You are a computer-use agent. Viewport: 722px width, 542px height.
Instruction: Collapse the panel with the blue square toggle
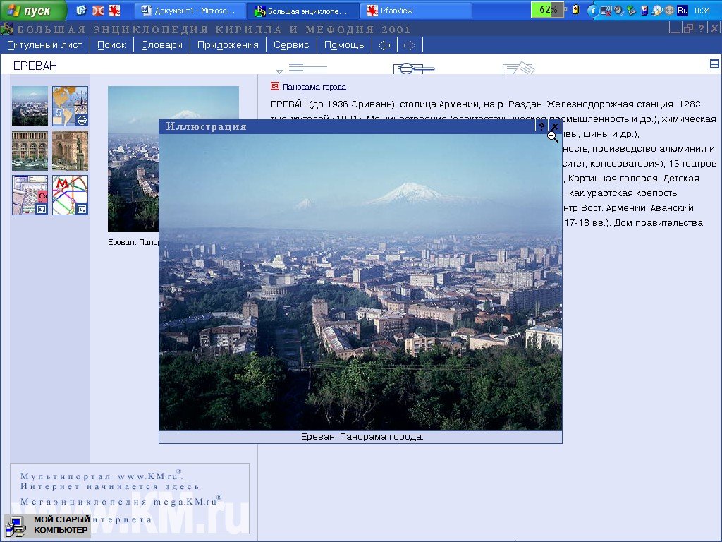pos(714,64)
